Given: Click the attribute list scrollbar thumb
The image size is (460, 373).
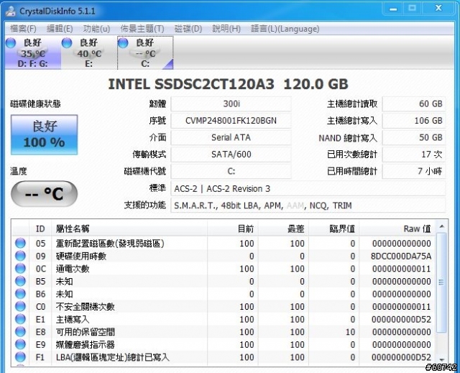Looking at the screenshot, I should pos(441,282).
